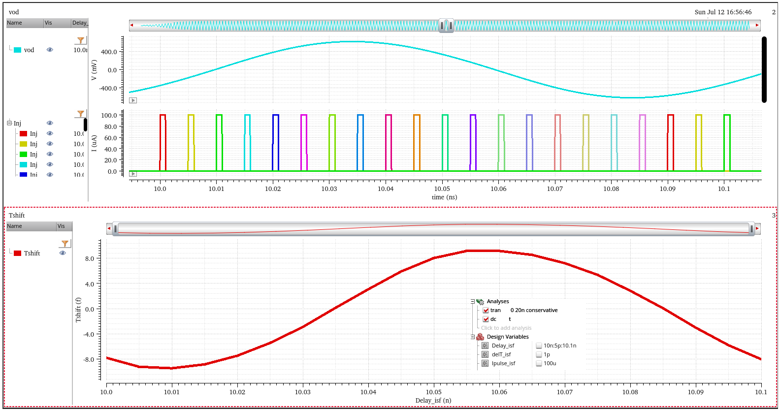Image resolution: width=780 pixels, height=410 pixels.
Task: Click the 'Delay_isf (n)' axis label
Action: click(x=433, y=400)
